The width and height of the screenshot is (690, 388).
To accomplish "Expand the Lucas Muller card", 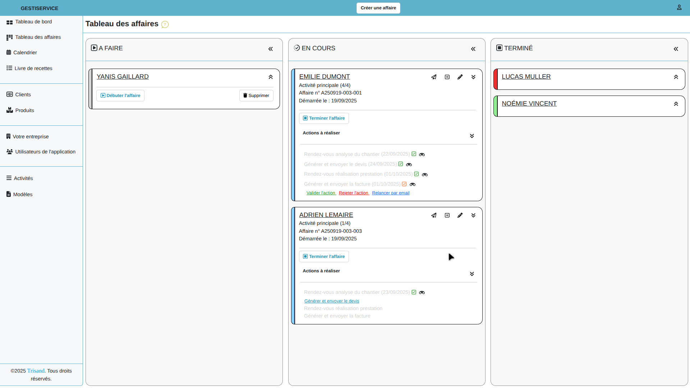I will (676, 77).
